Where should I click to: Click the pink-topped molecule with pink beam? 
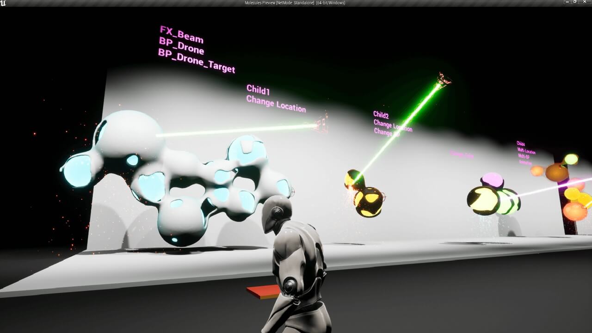pos(493,194)
